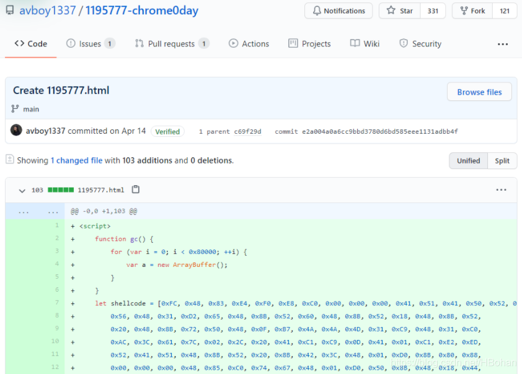The height and width of the screenshot is (374, 522).
Task: Click the git branch icon beside main
Action: [x=15, y=109]
